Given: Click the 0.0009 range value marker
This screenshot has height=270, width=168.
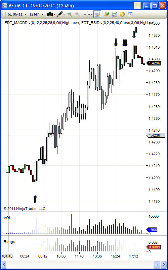Looking at the screenshot, I should point(153,247).
